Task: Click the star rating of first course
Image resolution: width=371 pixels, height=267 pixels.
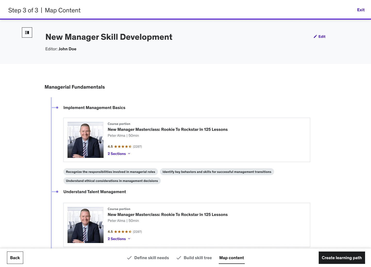Action: click(123, 147)
